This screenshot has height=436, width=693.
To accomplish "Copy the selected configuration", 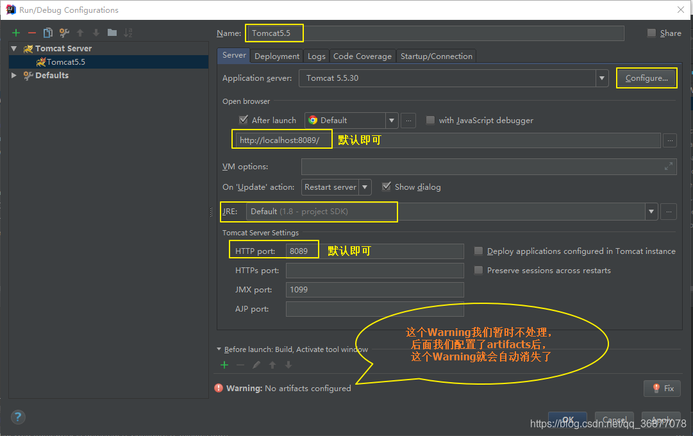I will click(47, 33).
